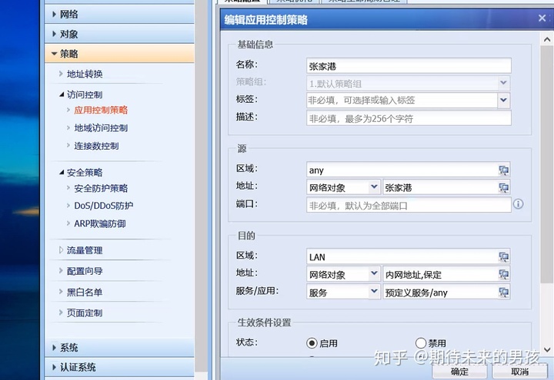The width and height of the screenshot is (554, 380).
Task: Open the 标签 dropdown arrow
Action: (x=503, y=100)
